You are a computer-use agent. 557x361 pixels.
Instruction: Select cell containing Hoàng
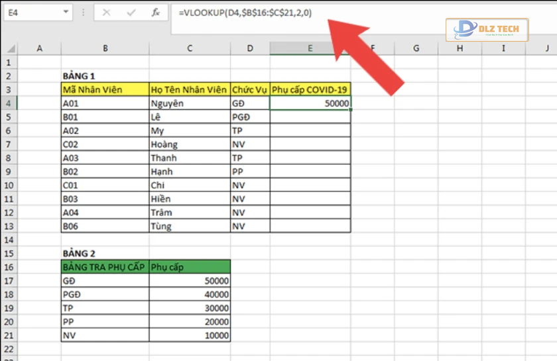190,144
